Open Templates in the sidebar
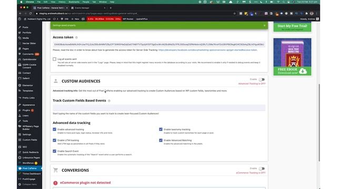Image resolution: width=337 pixels, height=189 pixels. (x=28, y=91)
